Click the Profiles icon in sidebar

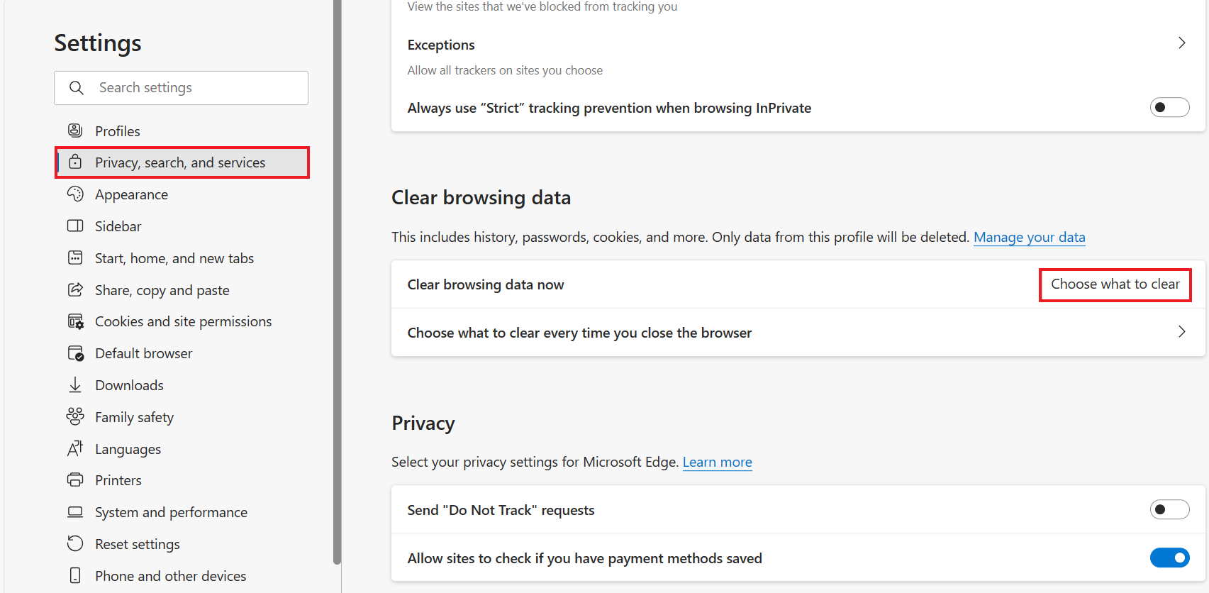pos(75,131)
